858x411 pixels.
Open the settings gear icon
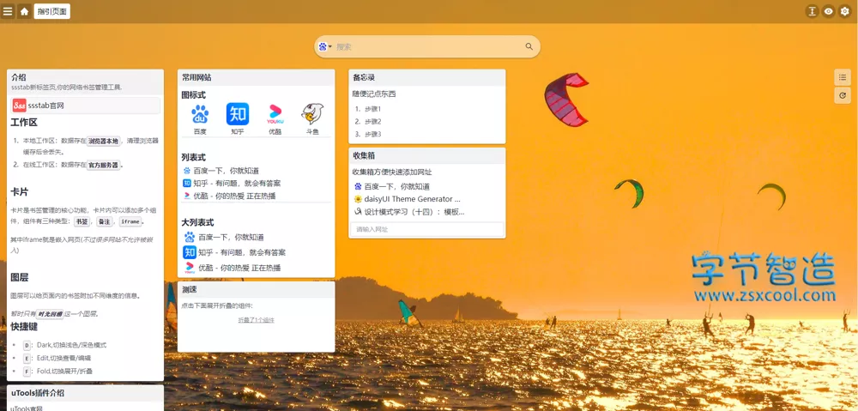click(x=845, y=11)
